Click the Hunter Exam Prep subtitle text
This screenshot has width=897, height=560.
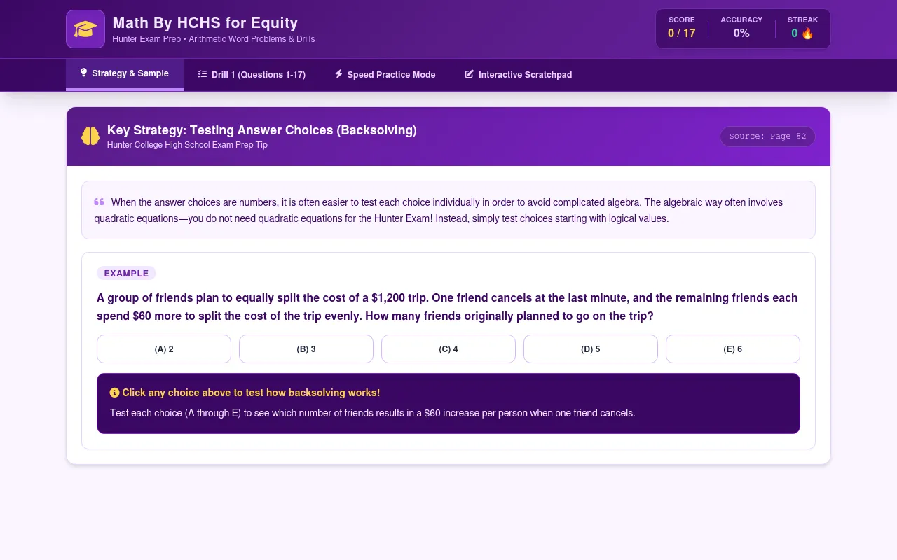point(214,39)
